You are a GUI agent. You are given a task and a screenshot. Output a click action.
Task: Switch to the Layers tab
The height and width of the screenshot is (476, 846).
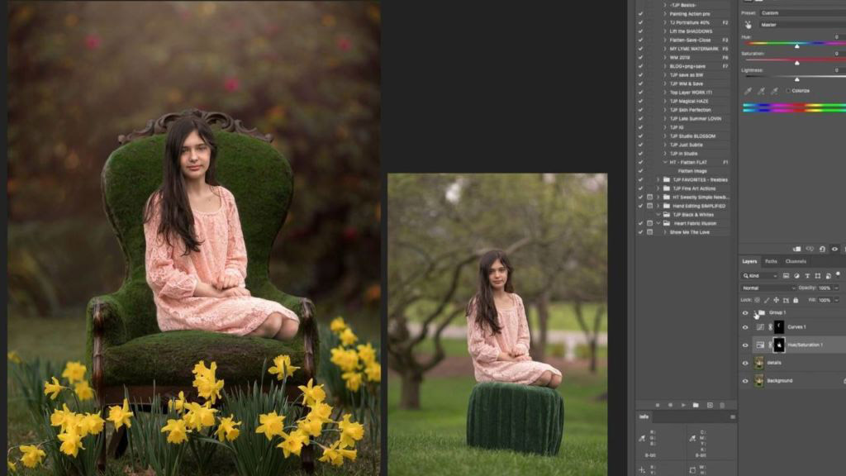coord(749,261)
